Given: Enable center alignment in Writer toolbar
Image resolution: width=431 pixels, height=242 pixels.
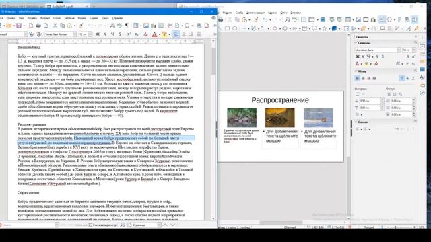Looking at the screenshot, I should pyautogui.click(x=184, y=34).
